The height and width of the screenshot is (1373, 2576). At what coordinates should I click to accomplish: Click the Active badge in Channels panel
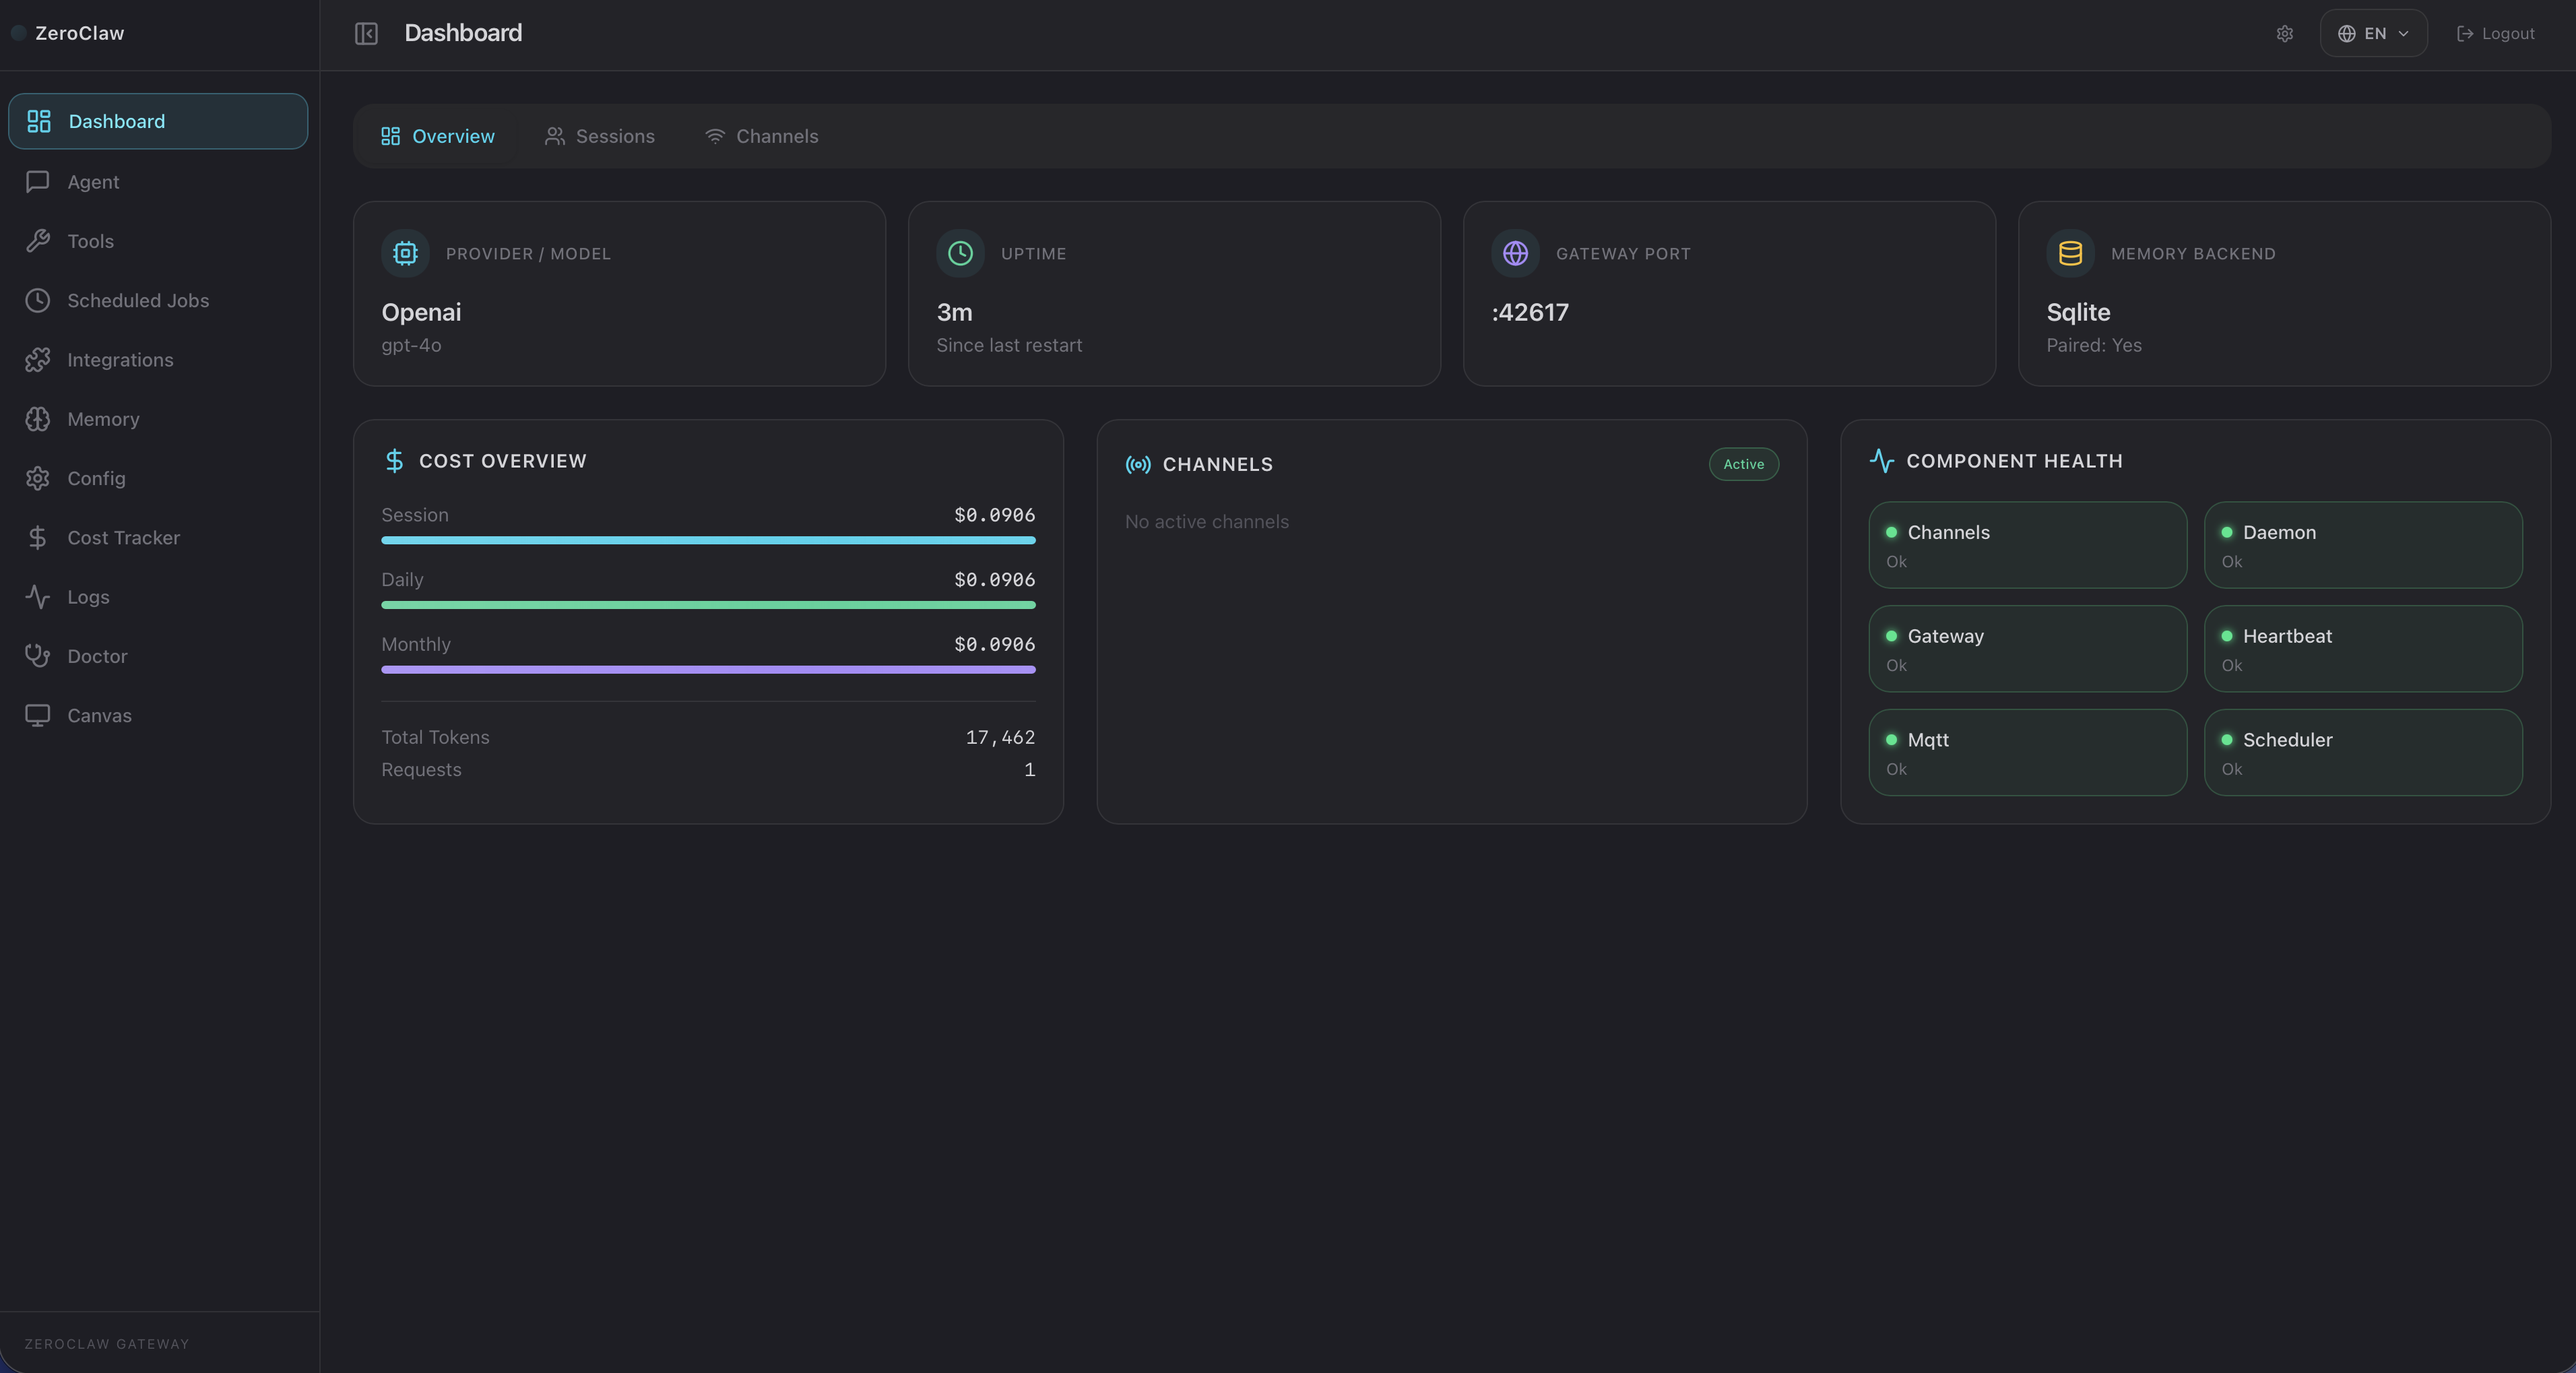click(1743, 464)
